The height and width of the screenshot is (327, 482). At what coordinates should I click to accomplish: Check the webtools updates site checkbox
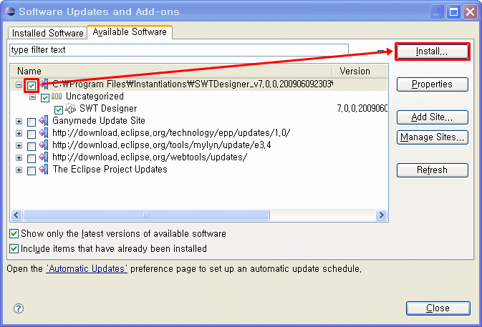click(32, 158)
